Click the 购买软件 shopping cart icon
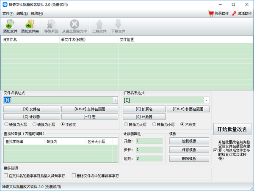254x191 pixels. coord(211,14)
